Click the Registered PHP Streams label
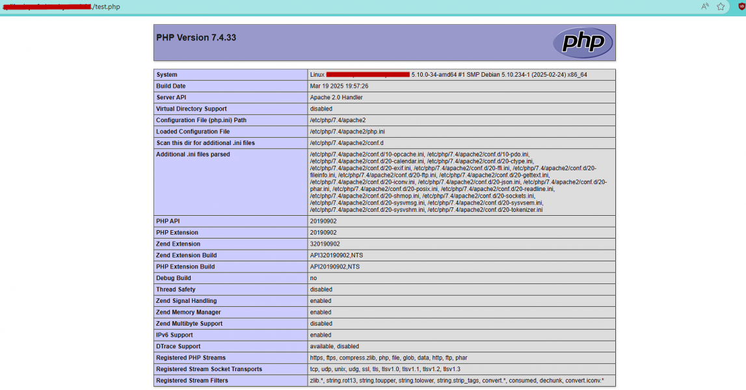 point(191,358)
